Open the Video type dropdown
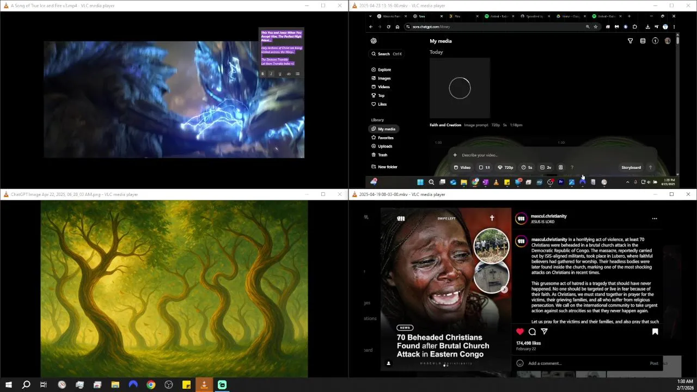This screenshot has width=697, height=392. (x=462, y=168)
